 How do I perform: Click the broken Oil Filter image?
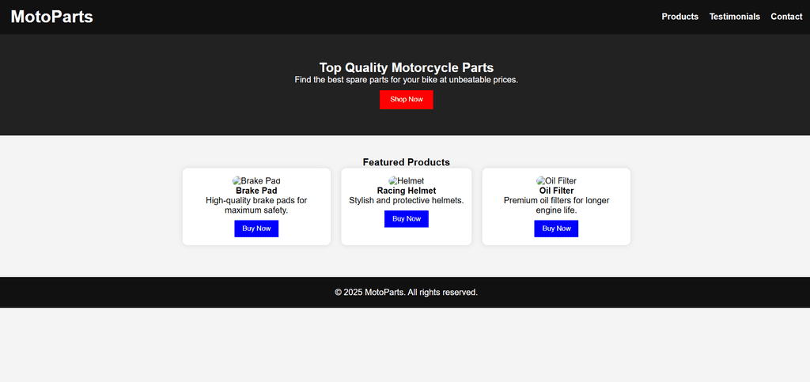(556, 180)
